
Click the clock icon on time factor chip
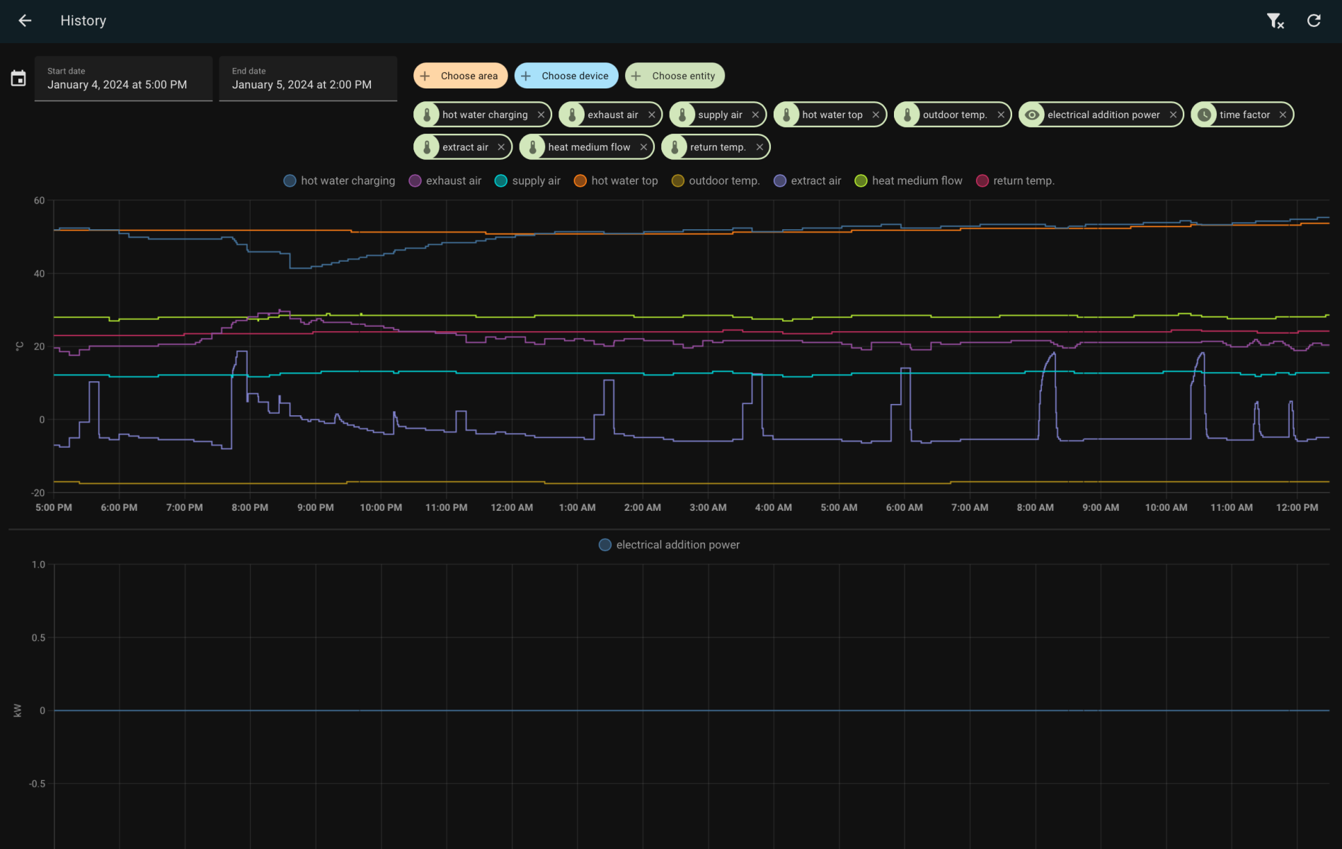tap(1204, 115)
